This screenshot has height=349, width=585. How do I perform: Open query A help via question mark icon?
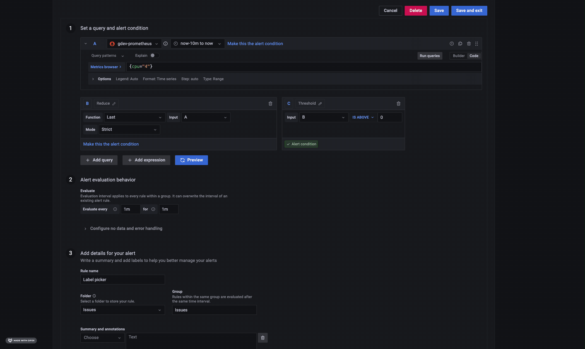[451, 43]
